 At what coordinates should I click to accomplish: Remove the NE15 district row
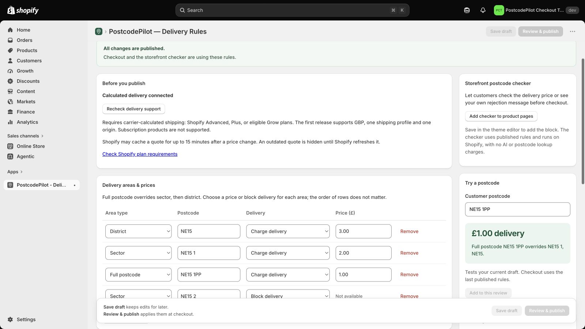[x=409, y=231]
